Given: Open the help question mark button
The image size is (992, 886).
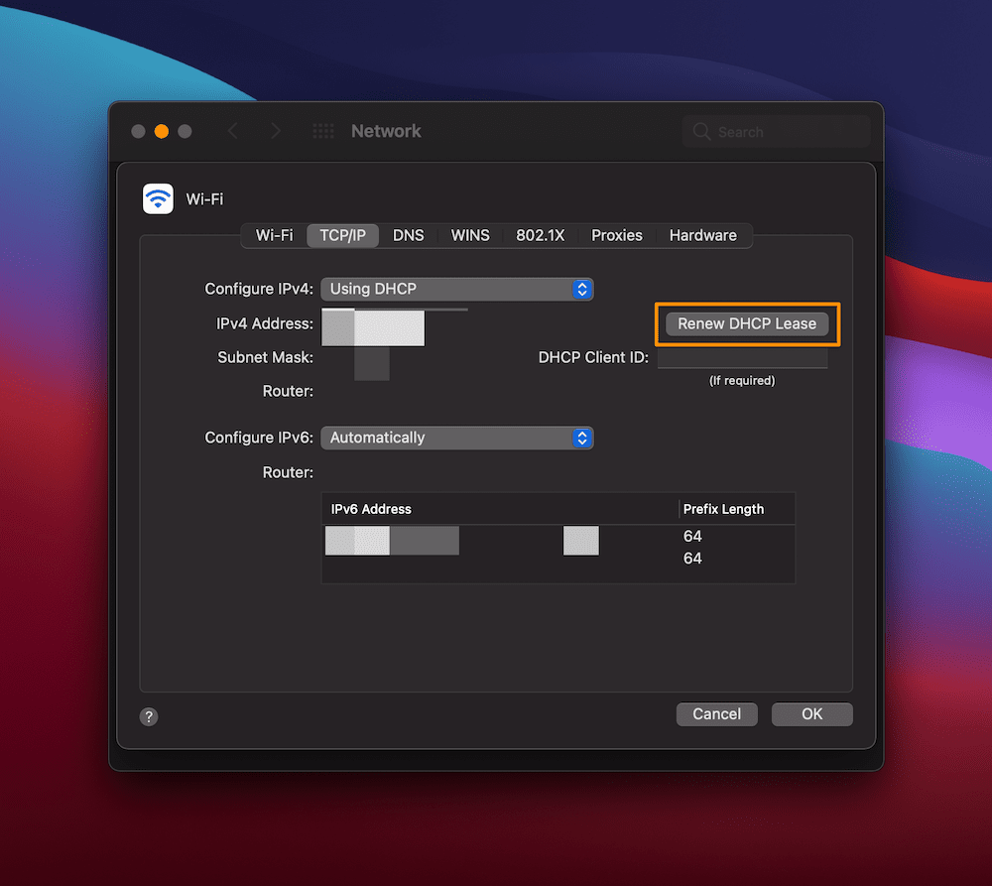Looking at the screenshot, I should [149, 716].
